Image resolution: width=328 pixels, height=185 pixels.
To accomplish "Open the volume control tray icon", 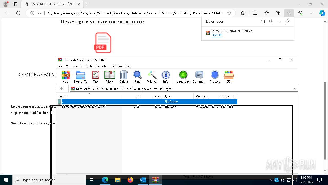I will point(295,180).
